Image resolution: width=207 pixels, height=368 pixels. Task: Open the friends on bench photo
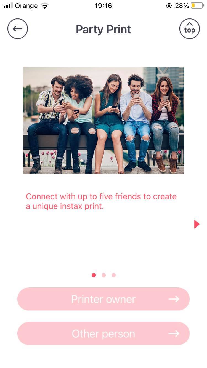(x=104, y=121)
